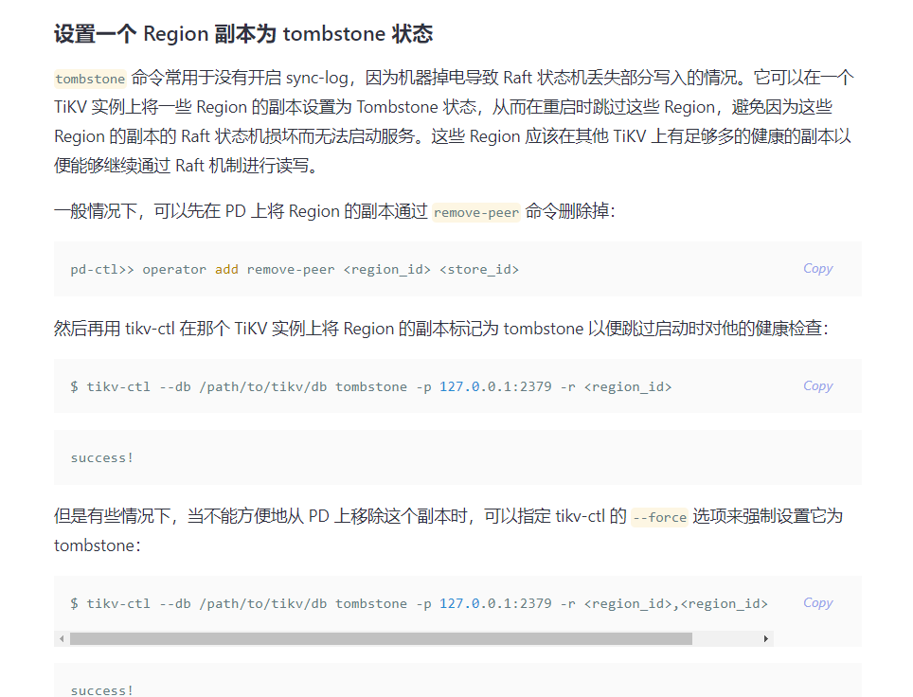This screenshot has width=913, height=697.
Task: Copy the first tikv-ctl tombstone command
Action: (817, 386)
